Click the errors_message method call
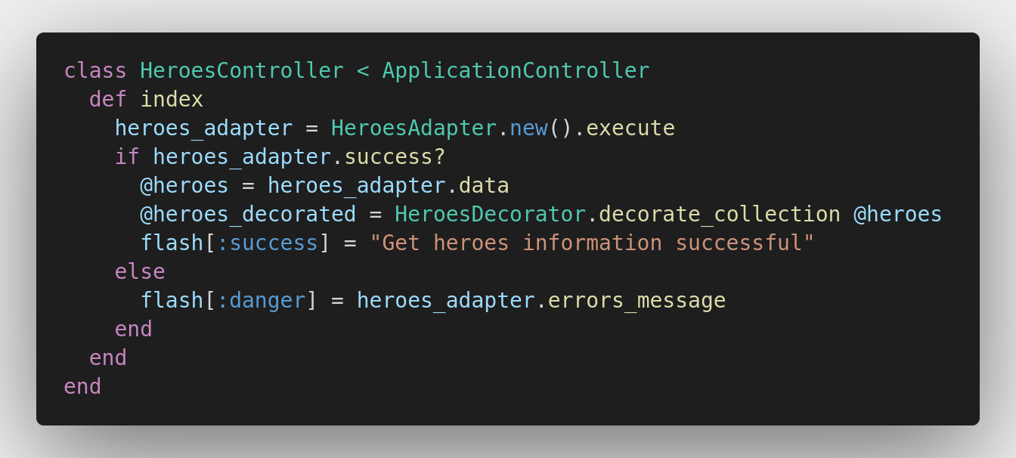The width and height of the screenshot is (1016, 458). tap(637, 301)
